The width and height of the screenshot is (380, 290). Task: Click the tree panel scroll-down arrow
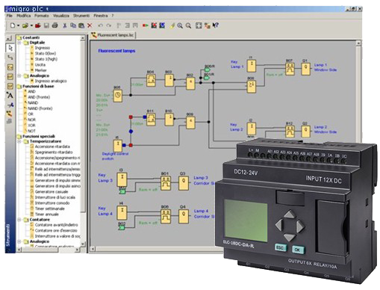(x=83, y=244)
